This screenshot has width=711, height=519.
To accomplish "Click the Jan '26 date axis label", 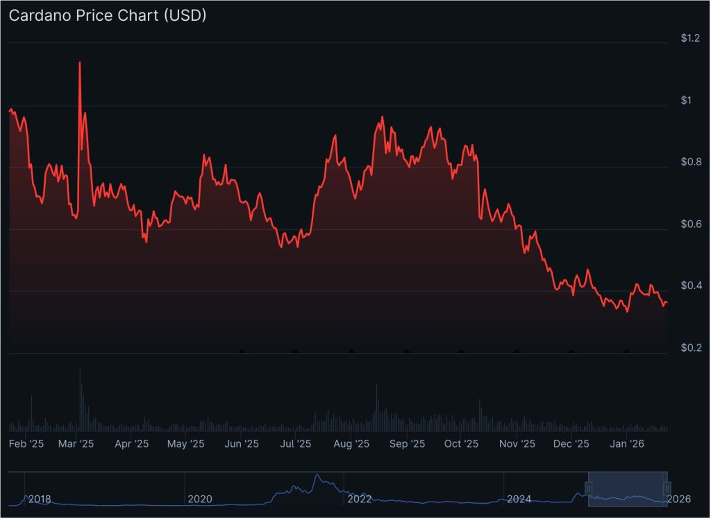I will (x=627, y=444).
